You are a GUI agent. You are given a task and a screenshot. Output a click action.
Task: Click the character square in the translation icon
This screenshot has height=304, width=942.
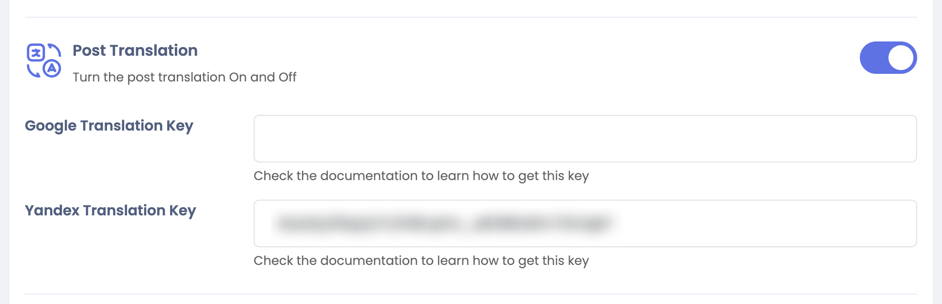(x=36, y=52)
